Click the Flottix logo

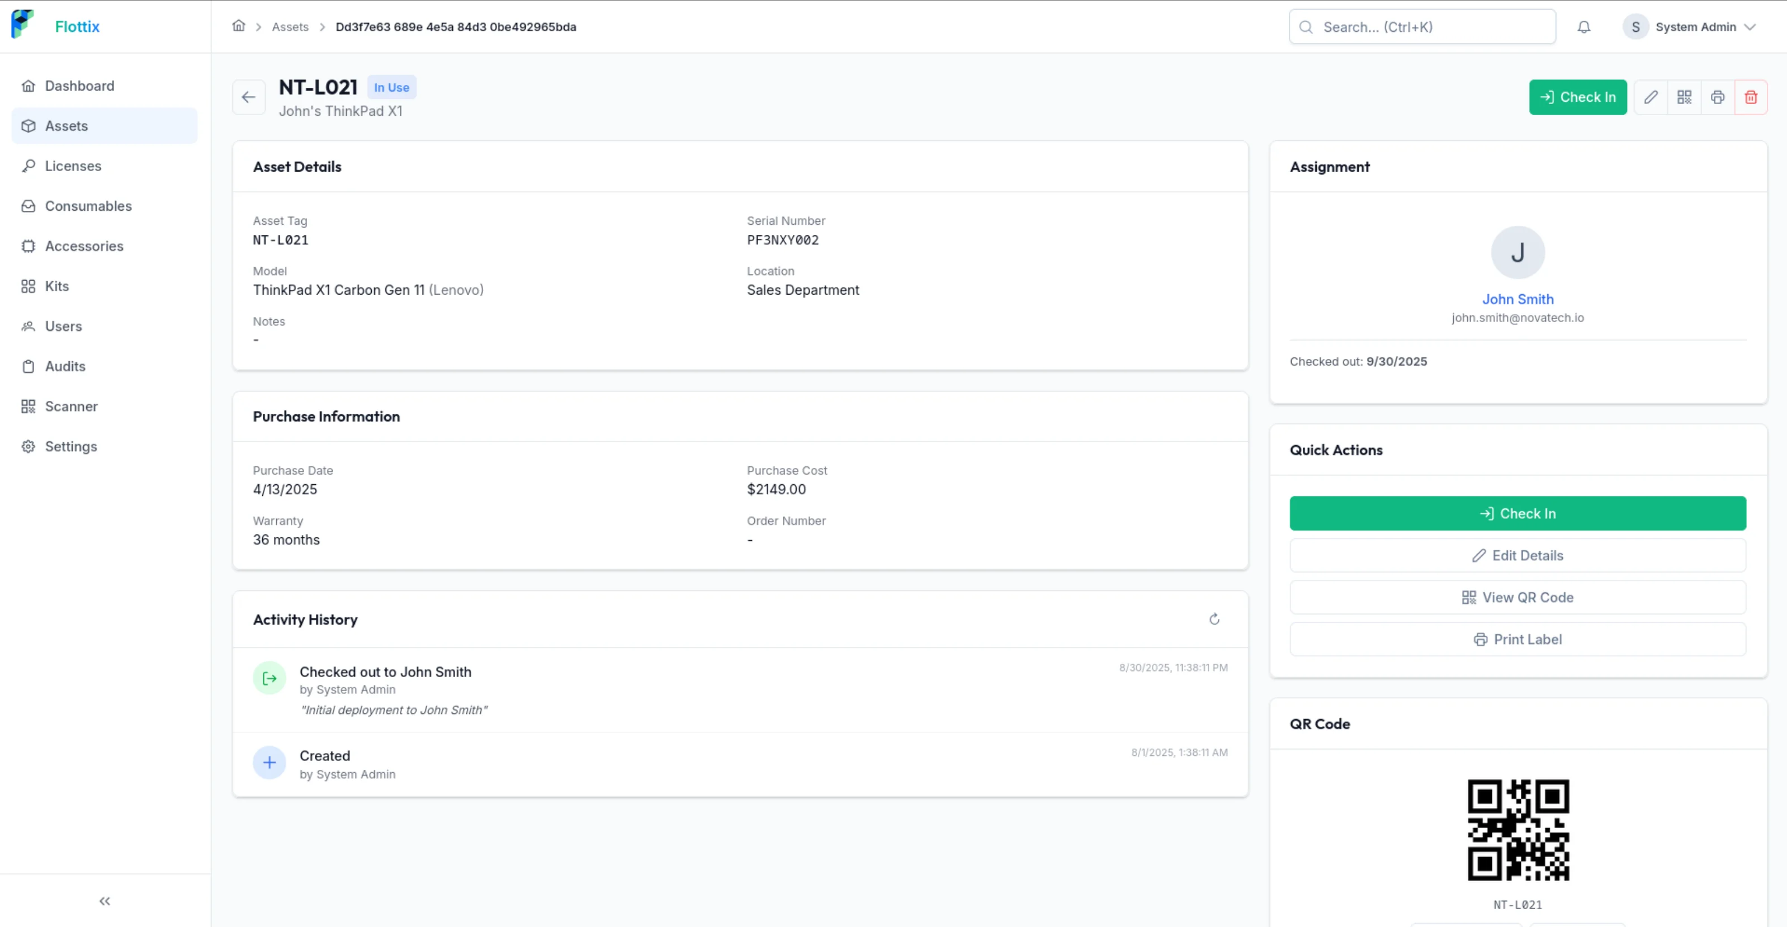(x=54, y=25)
